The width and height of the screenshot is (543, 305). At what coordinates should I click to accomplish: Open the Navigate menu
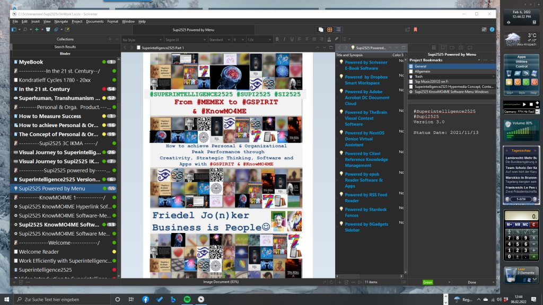(x=61, y=21)
